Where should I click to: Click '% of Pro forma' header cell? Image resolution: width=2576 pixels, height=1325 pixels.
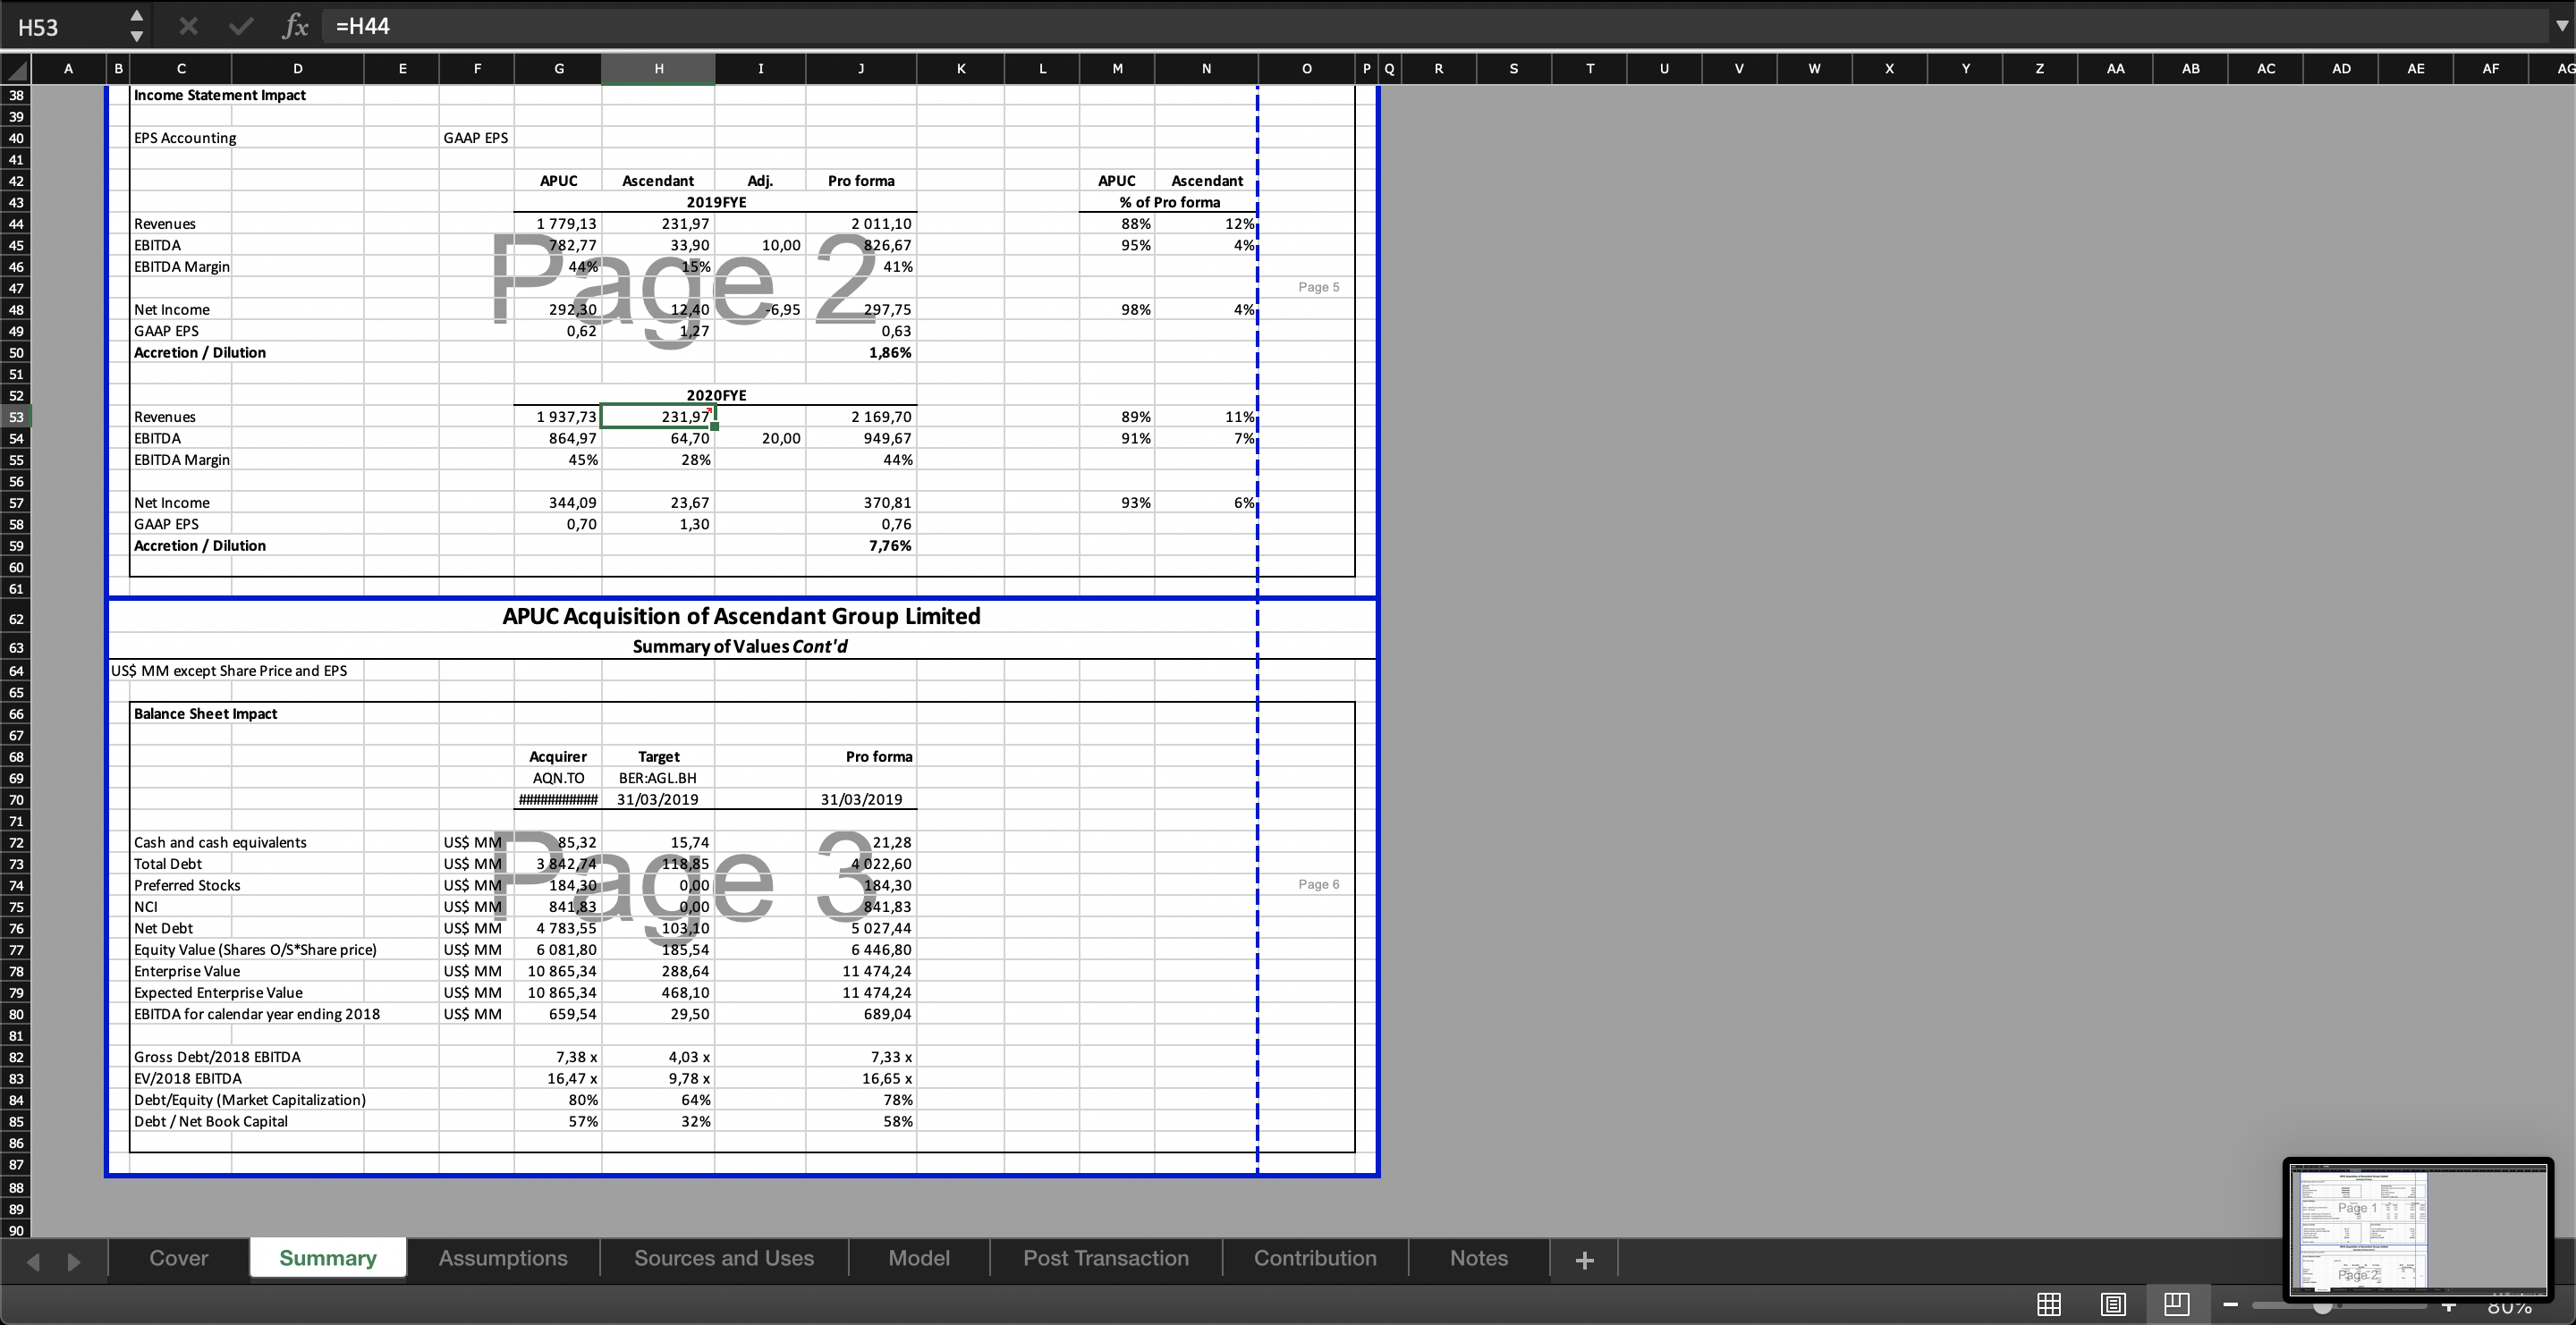tap(1169, 202)
